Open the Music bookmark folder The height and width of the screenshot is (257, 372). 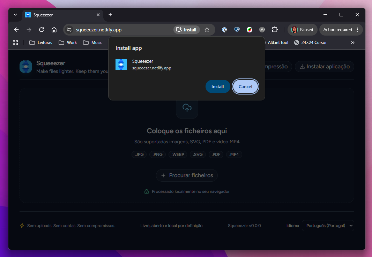93,43
